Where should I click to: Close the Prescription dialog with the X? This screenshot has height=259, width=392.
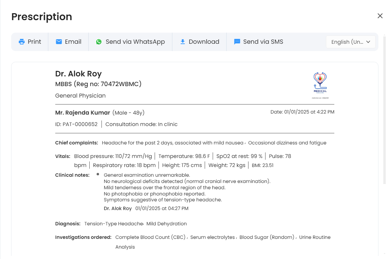380,16
